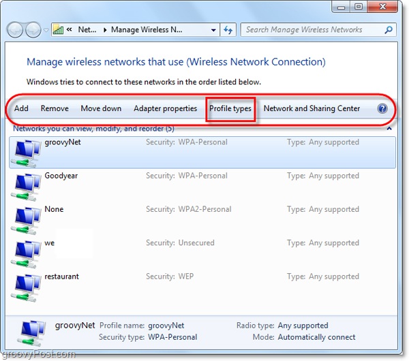Screen dimensions: 409x361
Task: Open the address bar history dropdown
Action: (x=213, y=30)
